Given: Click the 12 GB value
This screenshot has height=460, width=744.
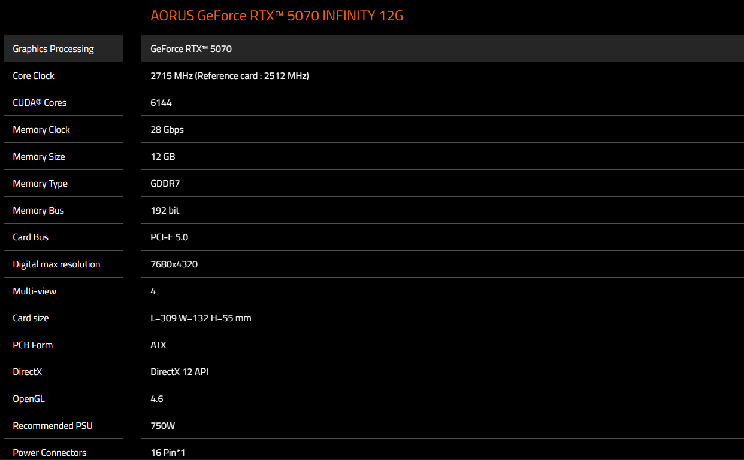Looking at the screenshot, I should tap(163, 157).
